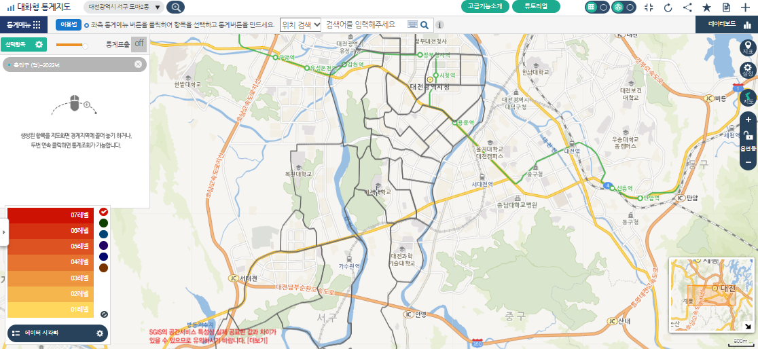This screenshot has height=349, width=758.
Task: Toggle the grid view mode switch
Action: tap(597, 7)
